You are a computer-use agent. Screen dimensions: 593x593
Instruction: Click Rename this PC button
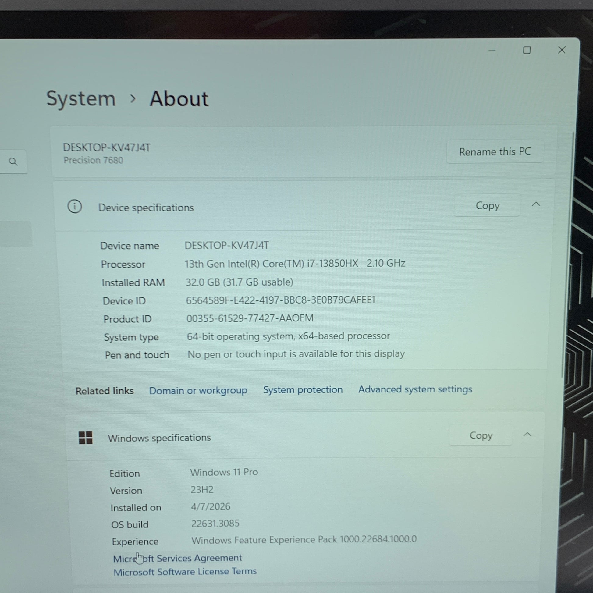tap(495, 152)
